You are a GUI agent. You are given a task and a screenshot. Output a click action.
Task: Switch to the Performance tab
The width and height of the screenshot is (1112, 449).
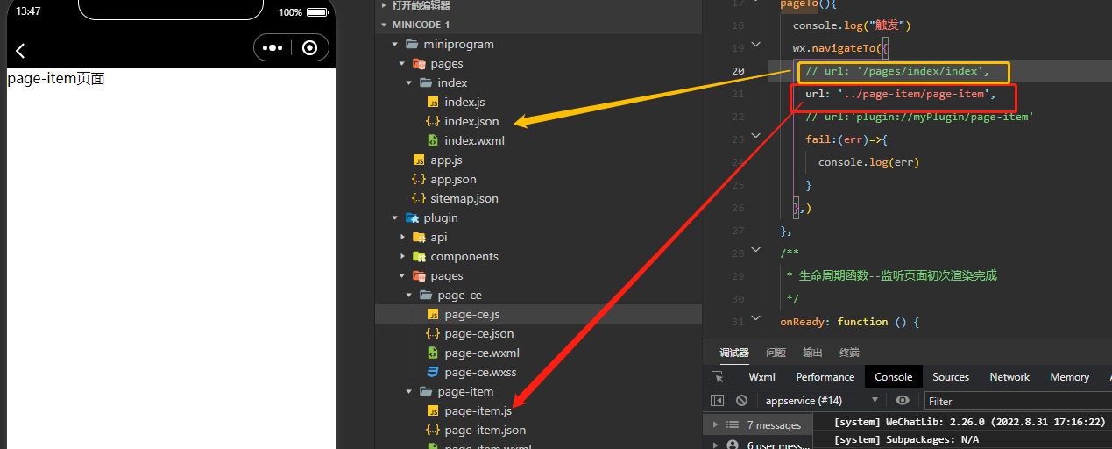(x=825, y=377)
